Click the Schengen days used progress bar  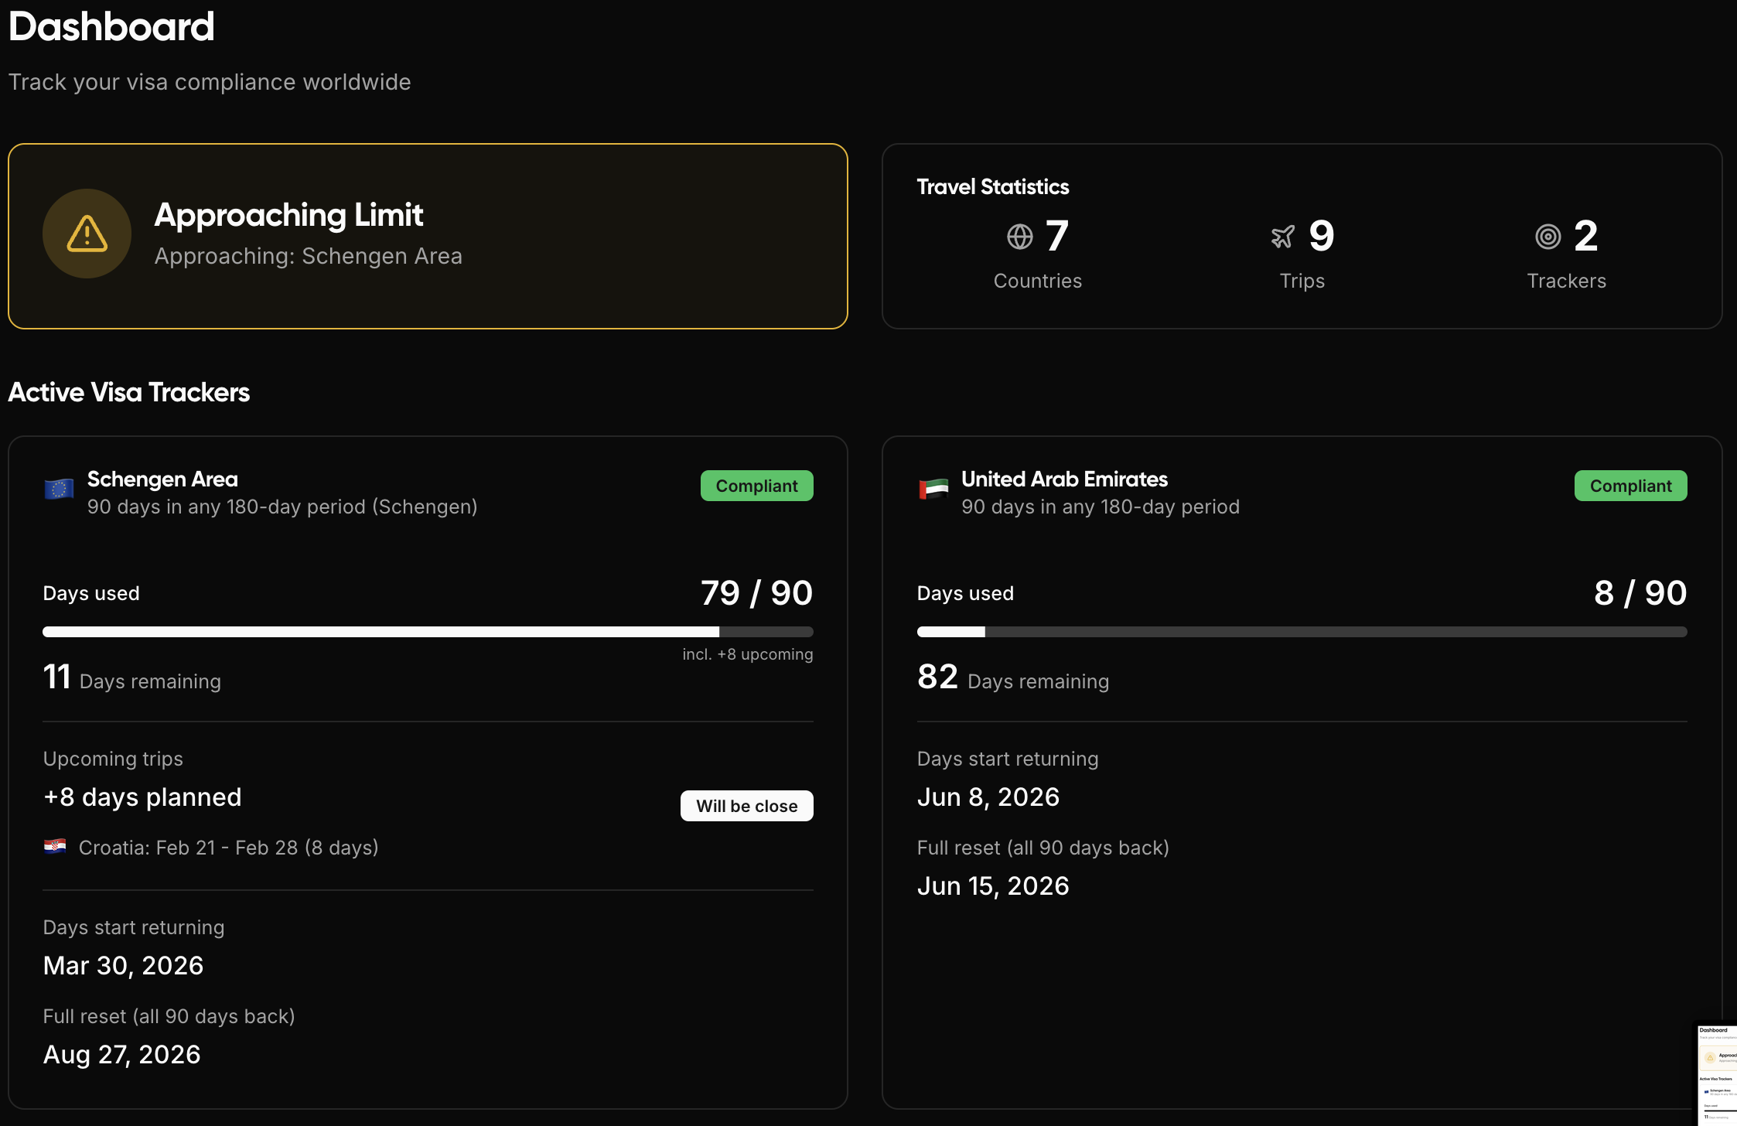[x=426, y=631]
